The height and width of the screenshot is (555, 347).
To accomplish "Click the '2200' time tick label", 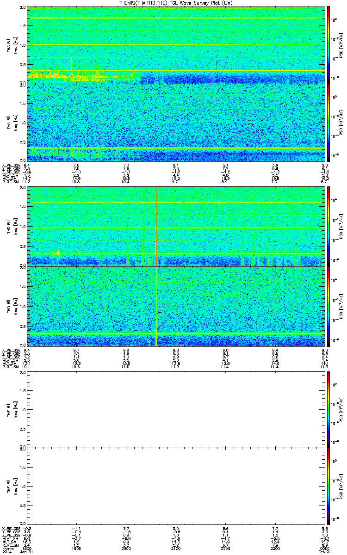I will tap(225, 549).
